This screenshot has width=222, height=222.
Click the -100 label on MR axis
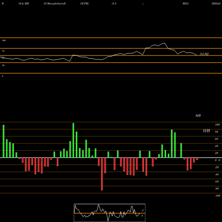click(x=217, y=196)
